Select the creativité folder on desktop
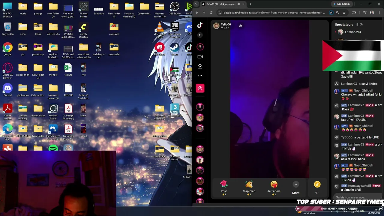The width and height of the screenshot is (384, 216). coord(114,29)
